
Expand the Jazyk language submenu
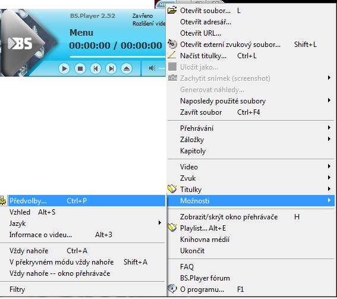click(83, 224)
